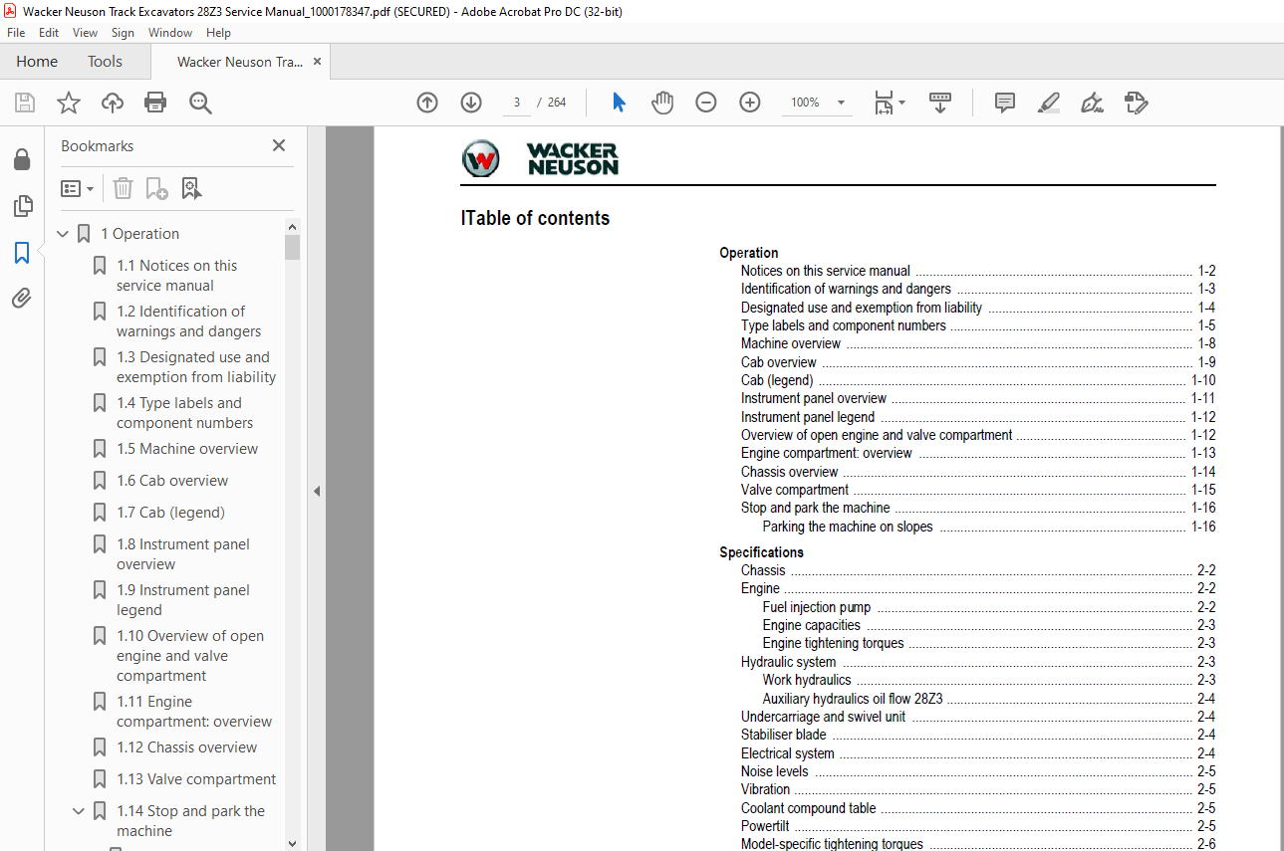Collapse the 1.14 Stop and park bookmark
This screenshot has width=1284, height=851.
tap(79, 811)
